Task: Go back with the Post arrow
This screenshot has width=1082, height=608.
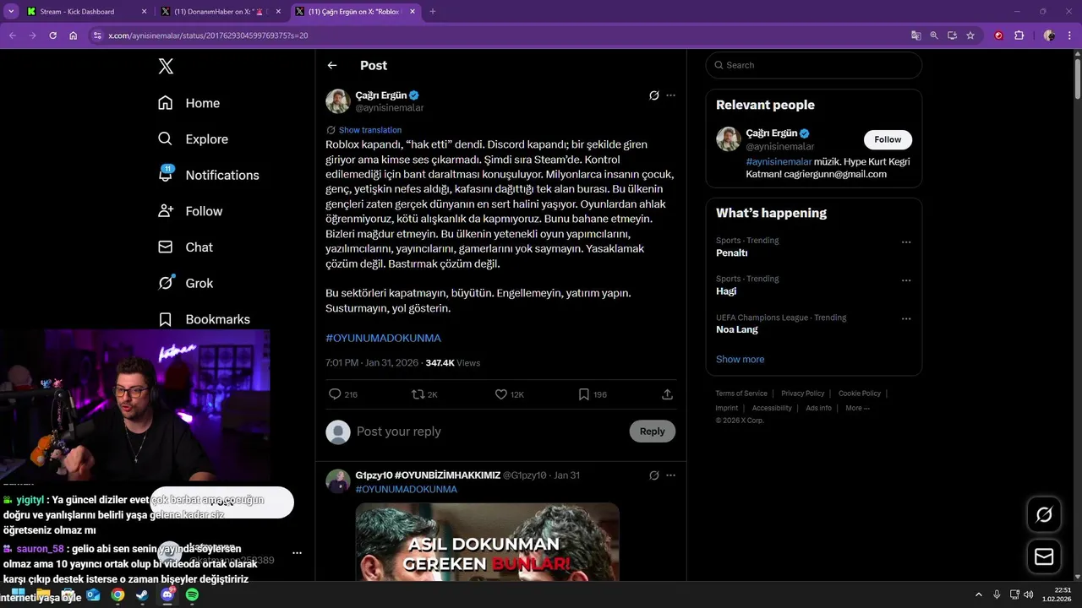Action: tap(332, 66)
